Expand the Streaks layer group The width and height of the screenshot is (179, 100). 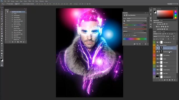(156, 66)
